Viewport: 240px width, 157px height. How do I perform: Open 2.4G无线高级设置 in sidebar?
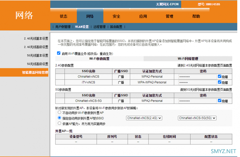click(x=36, y=47)
